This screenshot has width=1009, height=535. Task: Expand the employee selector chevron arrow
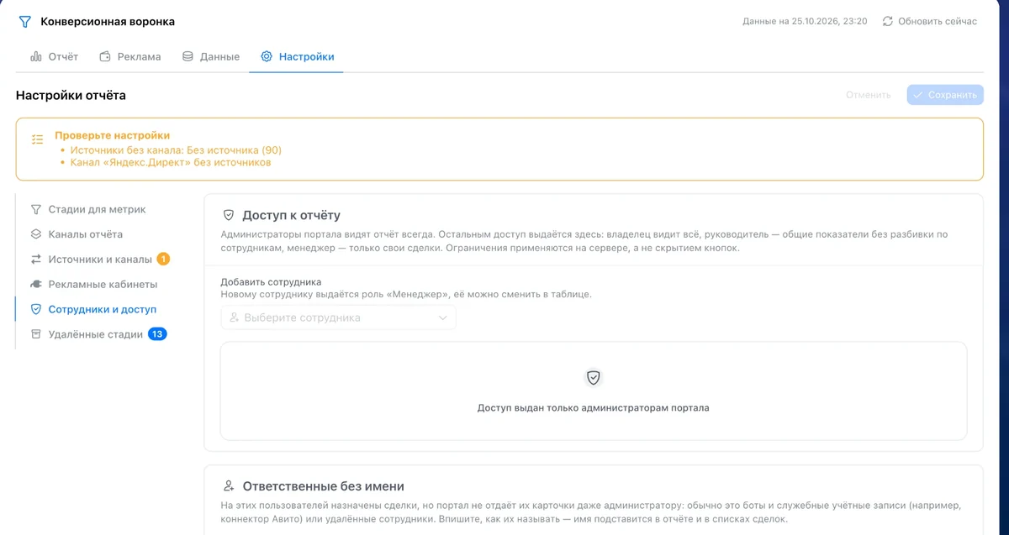point(443,318)
